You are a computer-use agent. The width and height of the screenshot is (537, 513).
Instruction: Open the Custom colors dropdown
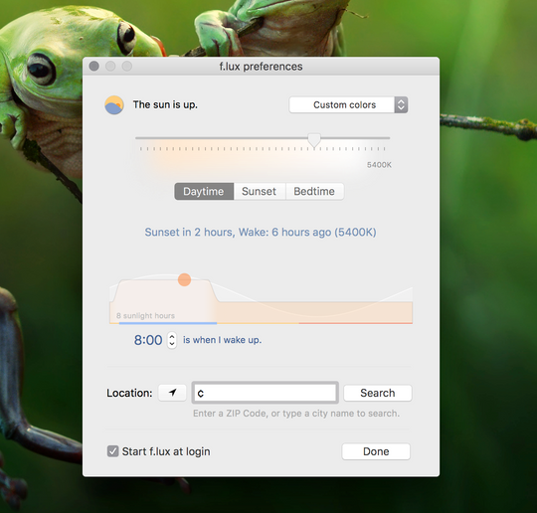click(x=348, y=104)
